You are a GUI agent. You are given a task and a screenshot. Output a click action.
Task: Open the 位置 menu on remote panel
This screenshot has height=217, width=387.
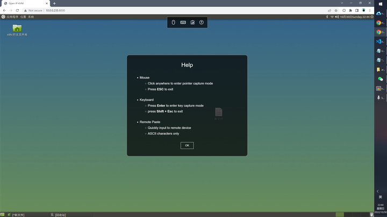tap(23, 17)
